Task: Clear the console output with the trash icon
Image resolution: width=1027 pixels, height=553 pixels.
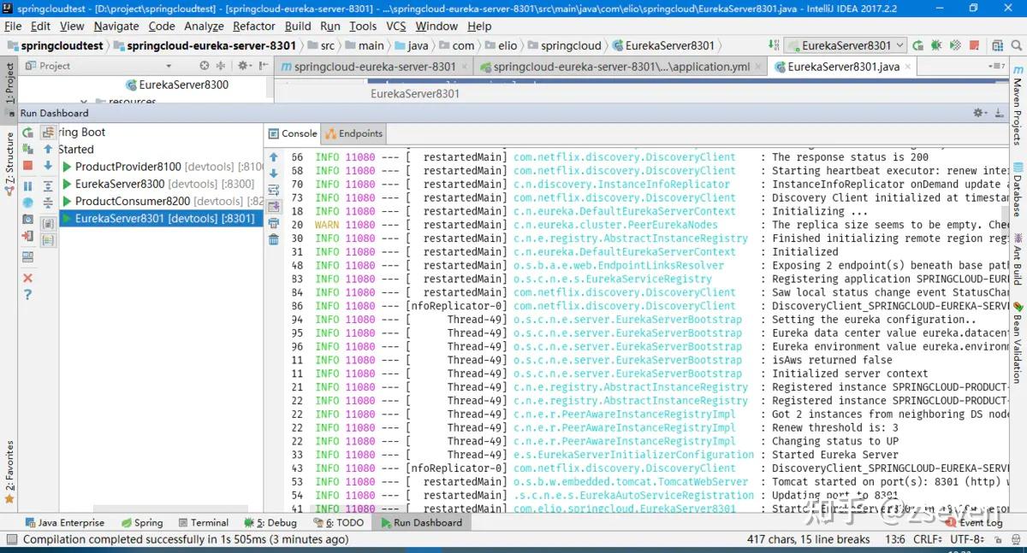Action: [273, 238]
